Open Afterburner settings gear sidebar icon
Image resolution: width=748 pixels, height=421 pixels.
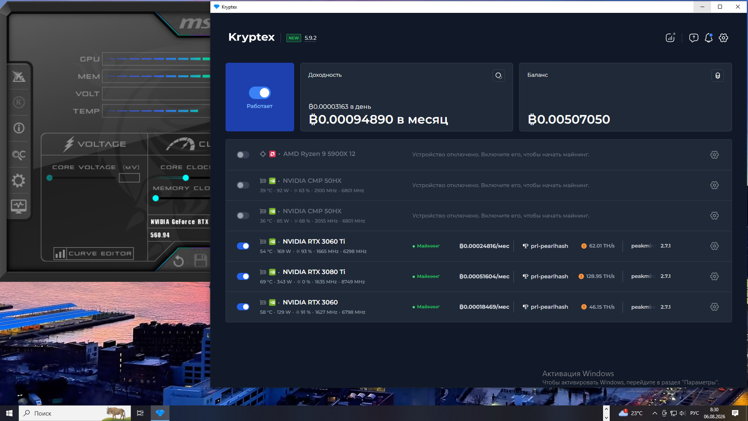point(18,180)
